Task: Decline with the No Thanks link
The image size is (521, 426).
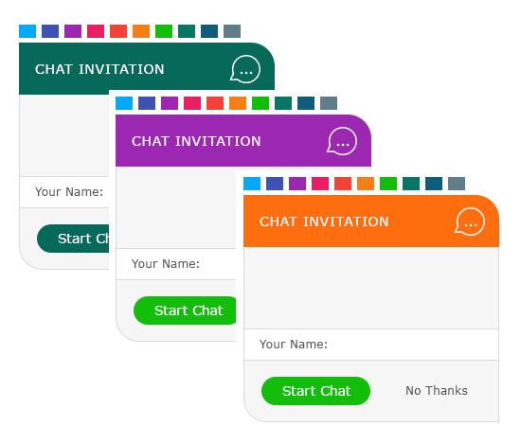Action: coord(437,391)
